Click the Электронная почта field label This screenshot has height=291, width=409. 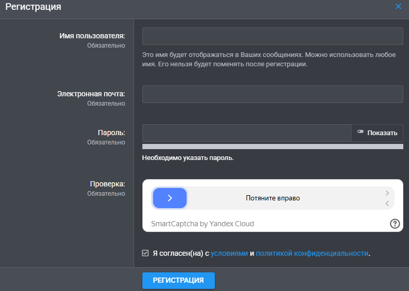click(91, 94)
